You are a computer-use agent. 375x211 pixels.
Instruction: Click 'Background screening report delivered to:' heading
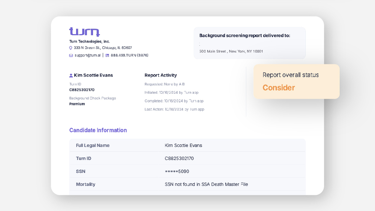coord(244,36)
